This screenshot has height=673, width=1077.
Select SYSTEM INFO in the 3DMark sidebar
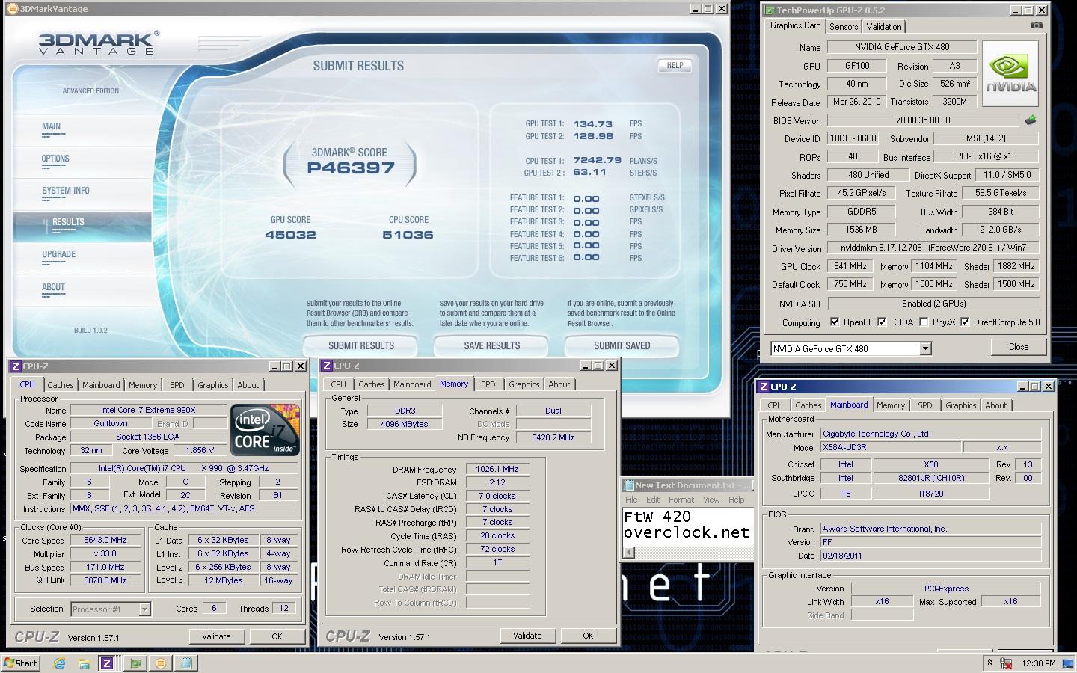tap(66, 191)
